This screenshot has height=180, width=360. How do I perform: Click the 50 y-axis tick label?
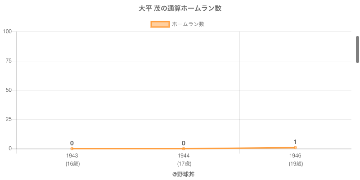point(9,90)
